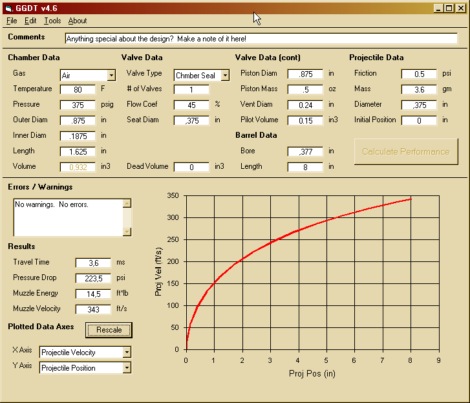The image size is (470, 403).
Task: Select the barrel Length input field
Action: click(x=305, y=167)
